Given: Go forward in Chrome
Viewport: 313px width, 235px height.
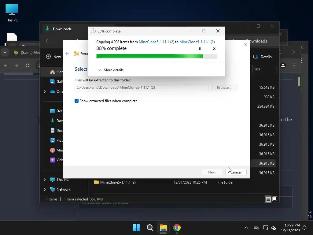Looking at the screenshot, I should point(17,65).
